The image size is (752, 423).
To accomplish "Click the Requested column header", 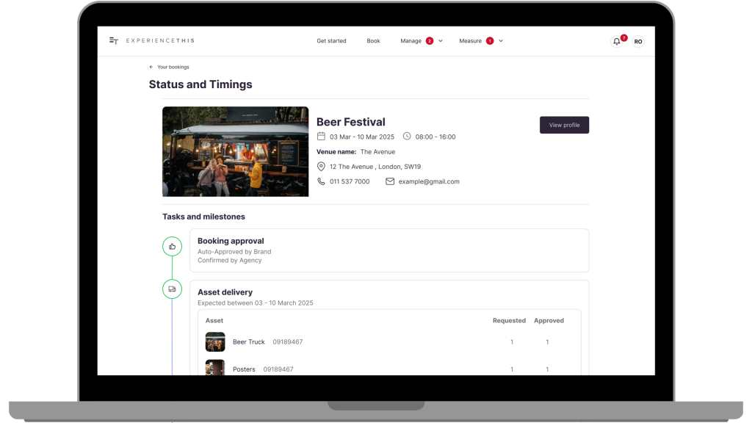I will pyautogui.click(x=510, y=320).
